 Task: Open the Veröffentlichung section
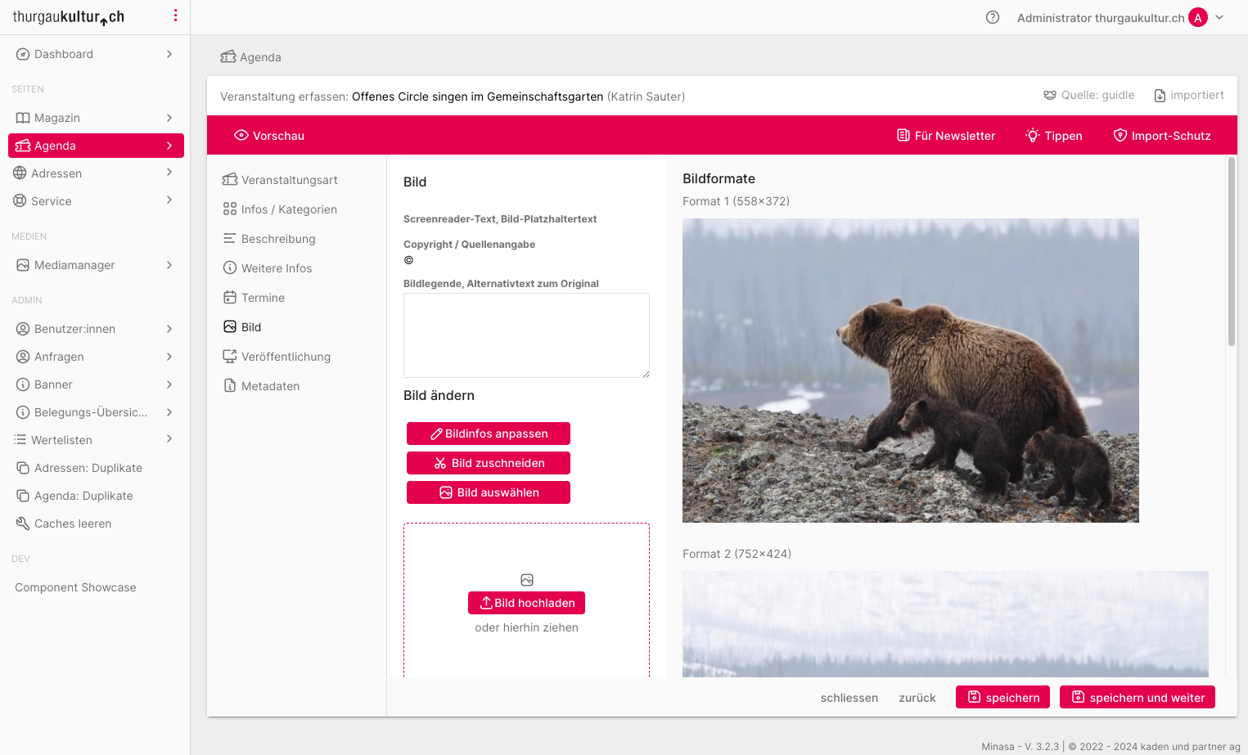coord(277,357)
